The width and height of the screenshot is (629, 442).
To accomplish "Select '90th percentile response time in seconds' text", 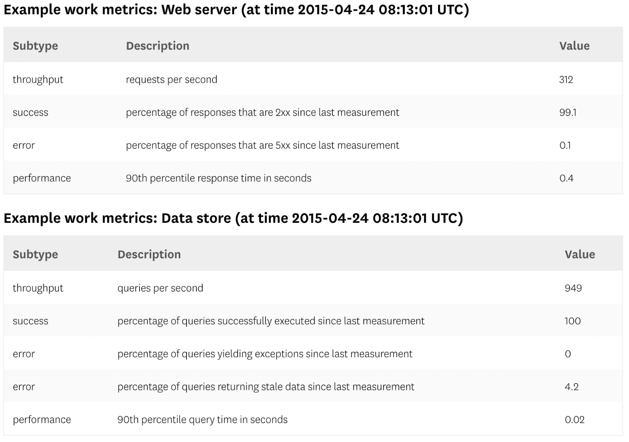I will (x=218, y=178).
